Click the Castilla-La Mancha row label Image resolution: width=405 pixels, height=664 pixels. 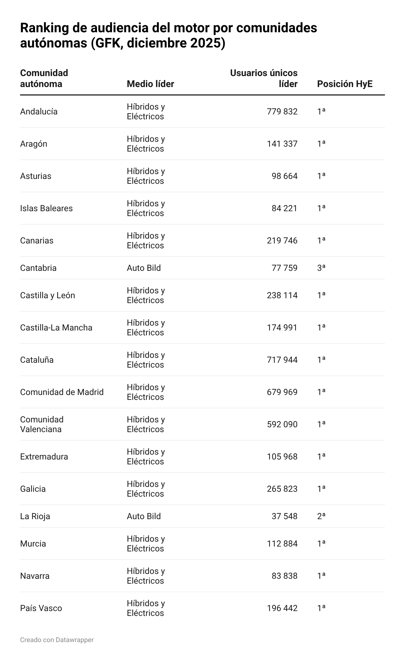[x=56, y=327]
